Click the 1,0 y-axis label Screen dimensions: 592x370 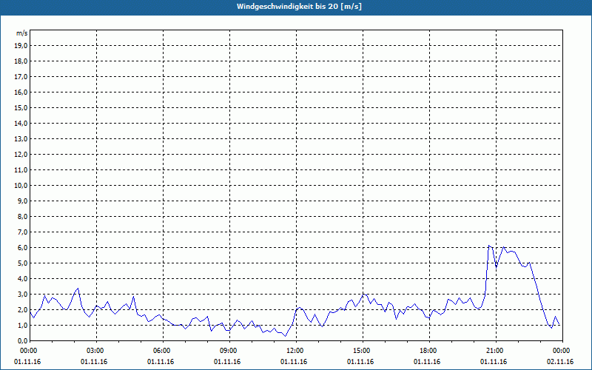coord(22,325)
